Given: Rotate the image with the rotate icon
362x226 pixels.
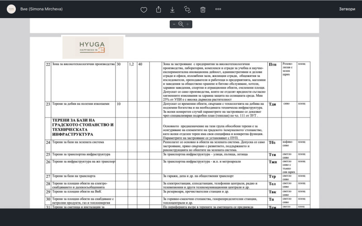Looking at the screenshot, I should click(x=187, y=9).
